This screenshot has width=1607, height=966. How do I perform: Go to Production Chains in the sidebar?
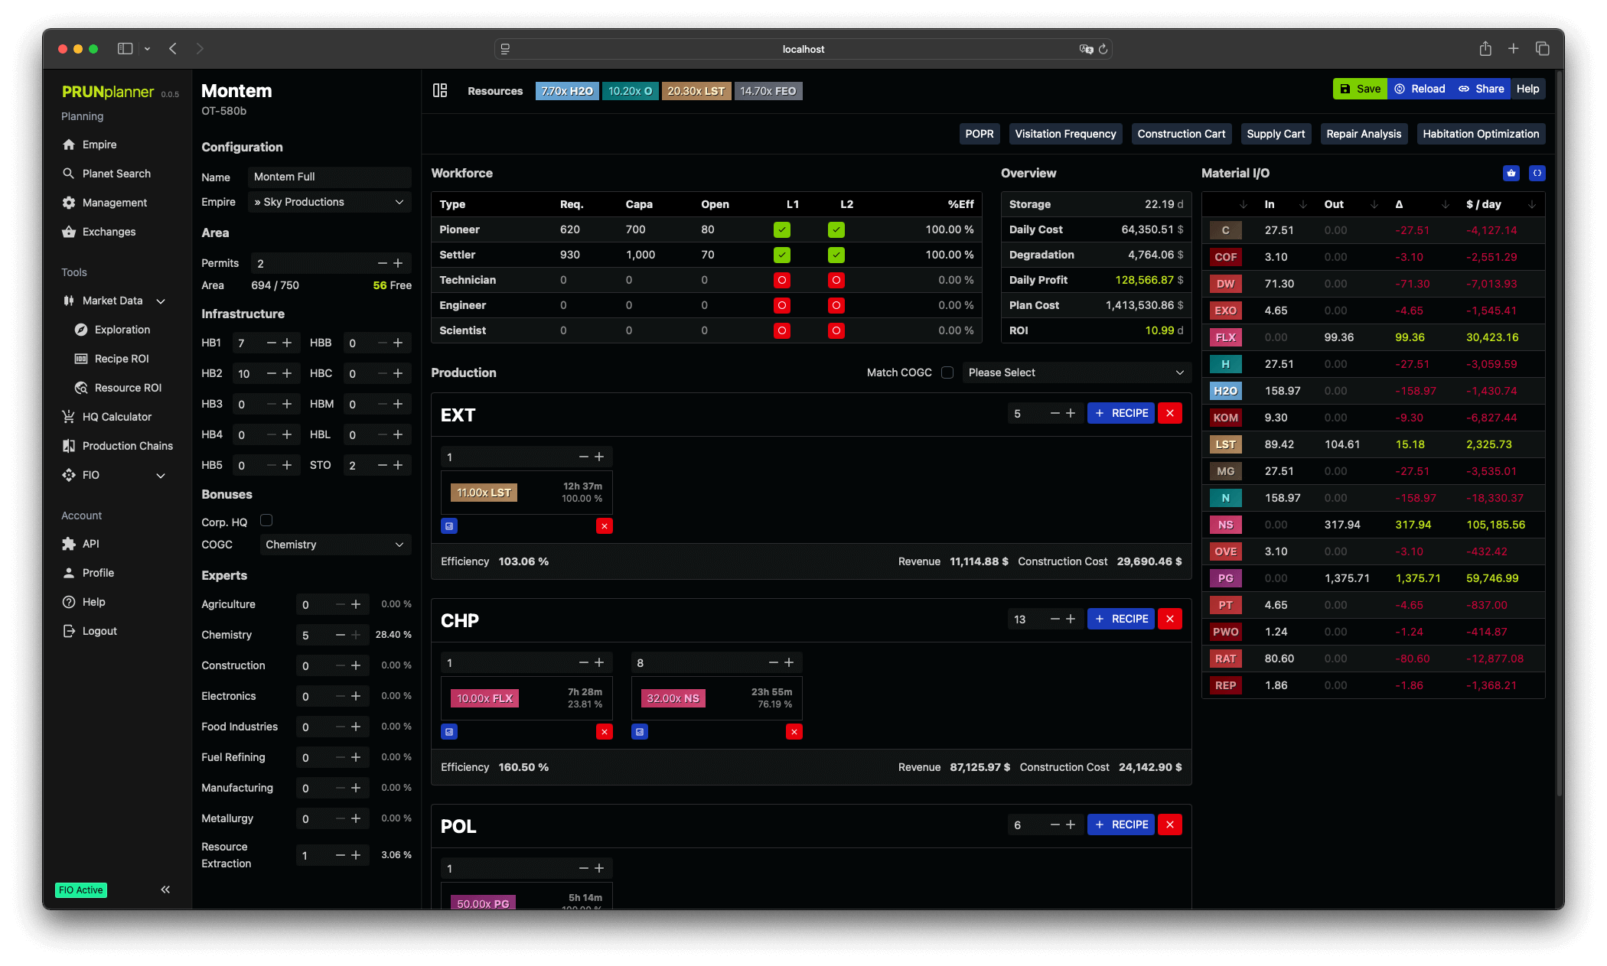point(127,446)
